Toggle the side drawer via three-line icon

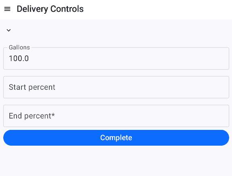coord(7,9)
